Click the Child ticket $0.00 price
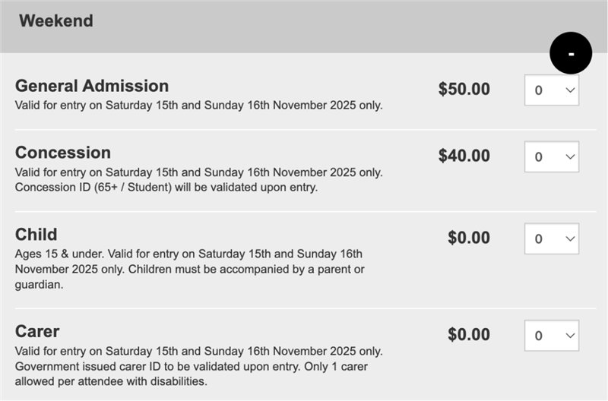This screenshot has height=401, width=608. (x=469, y=238)
